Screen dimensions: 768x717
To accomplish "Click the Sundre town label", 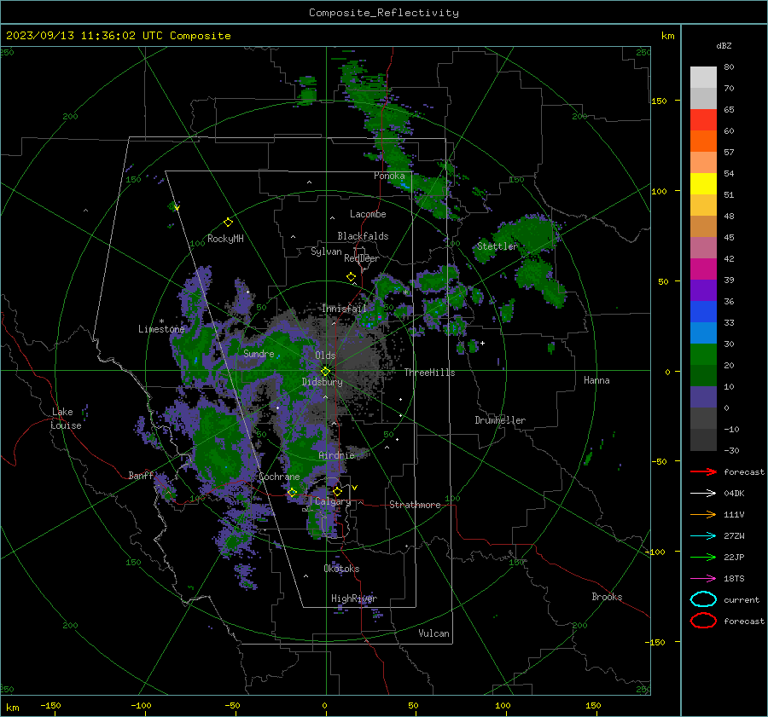I will coord(259,353).
